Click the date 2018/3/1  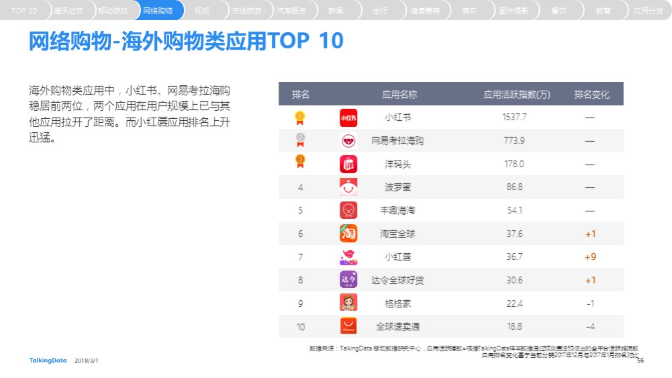(86, 361)
